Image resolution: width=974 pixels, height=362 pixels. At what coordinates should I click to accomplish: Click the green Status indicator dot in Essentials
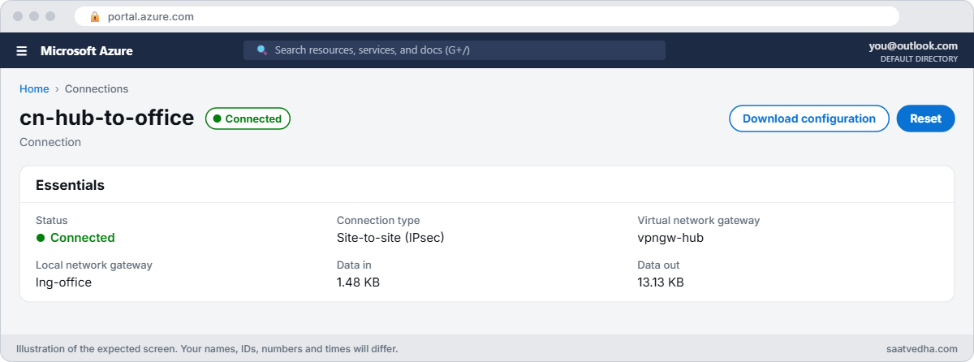tap(40, 238)
